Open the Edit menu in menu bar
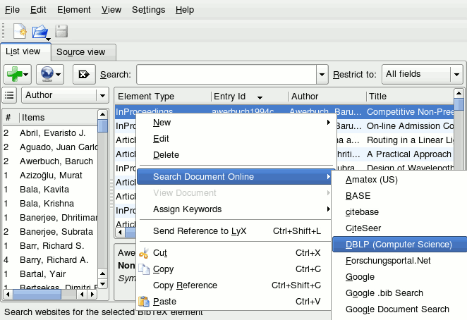This screenshot has height=320, width=467. pyautogui.click(x=38, y=10)
